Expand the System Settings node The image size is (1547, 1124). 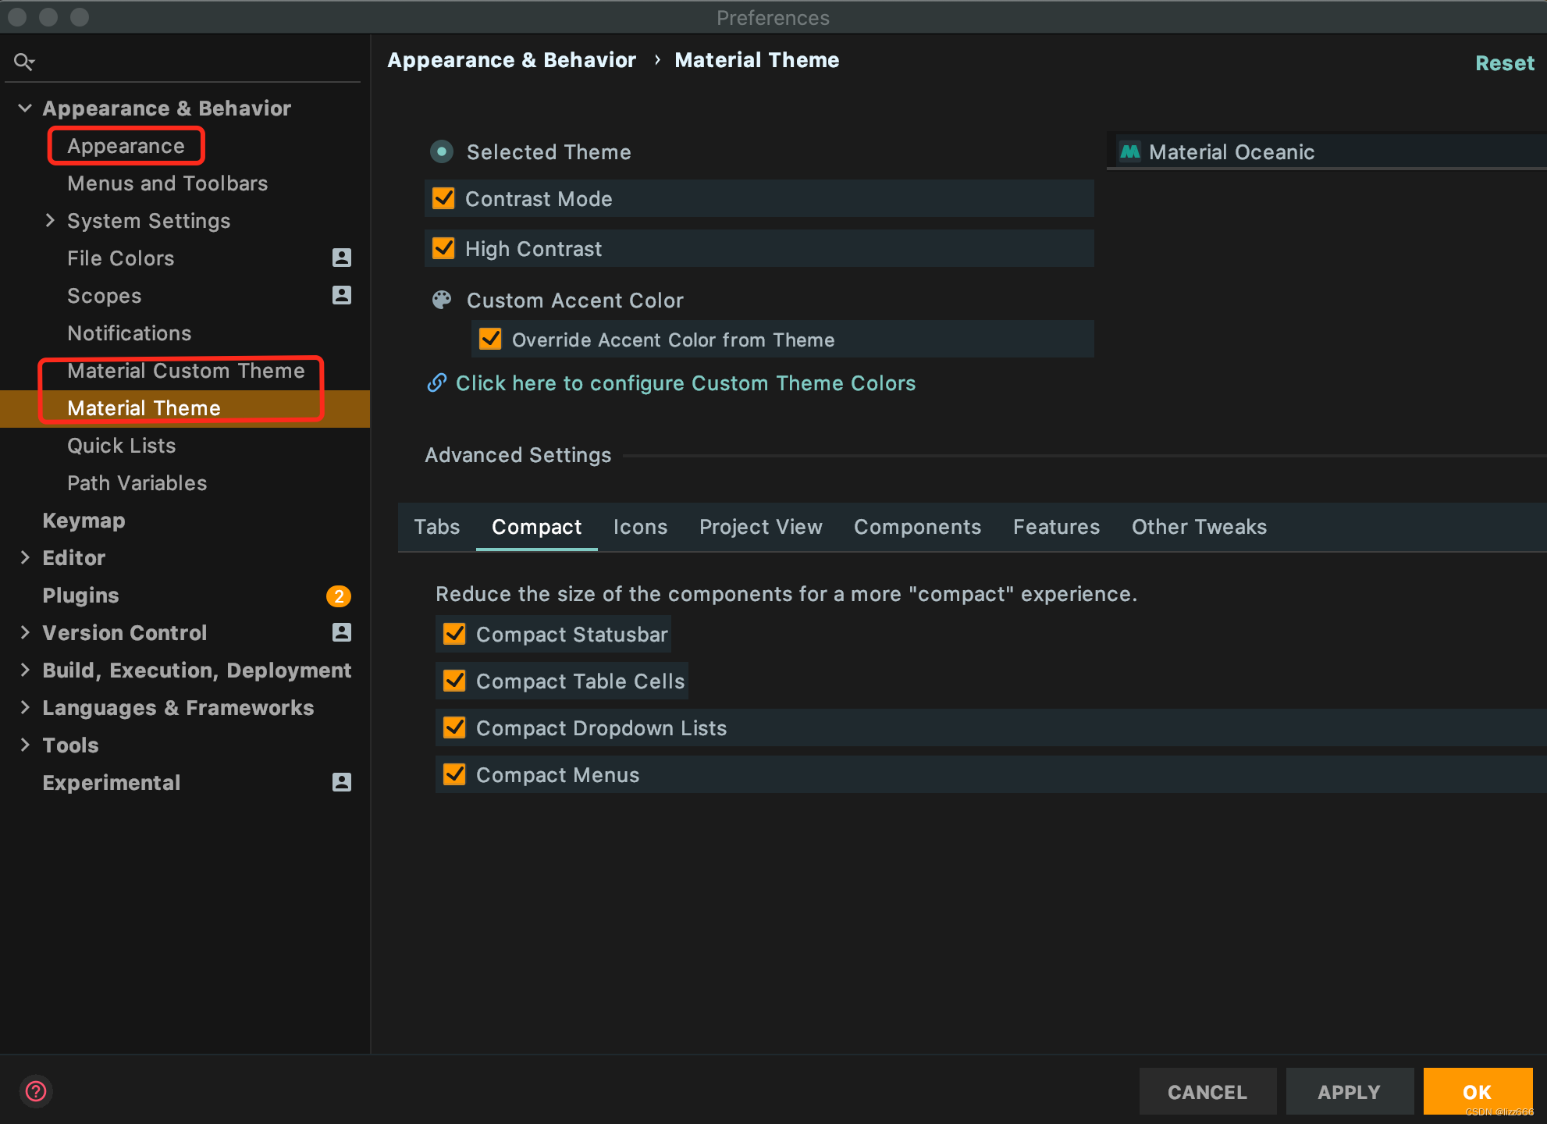click(x=50, y=221)
